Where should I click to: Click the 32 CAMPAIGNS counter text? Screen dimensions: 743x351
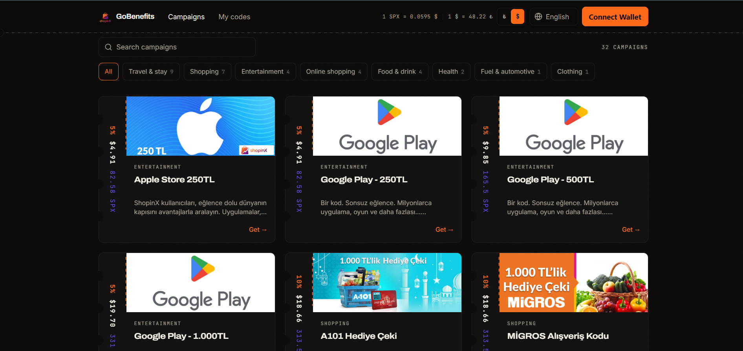coord(624,47)
